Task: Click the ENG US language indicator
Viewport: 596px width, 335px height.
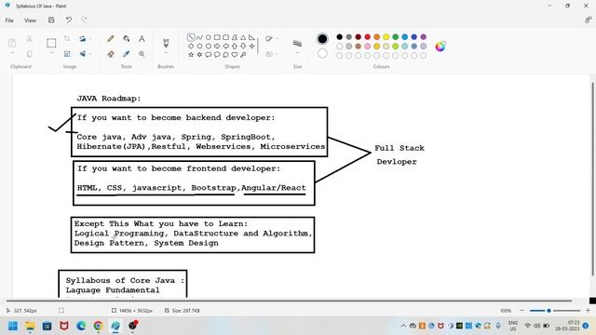Action: (x=513, y=326)
